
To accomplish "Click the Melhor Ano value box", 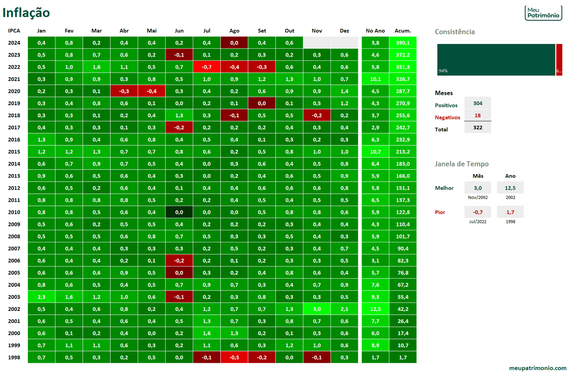I will (510, 188).
